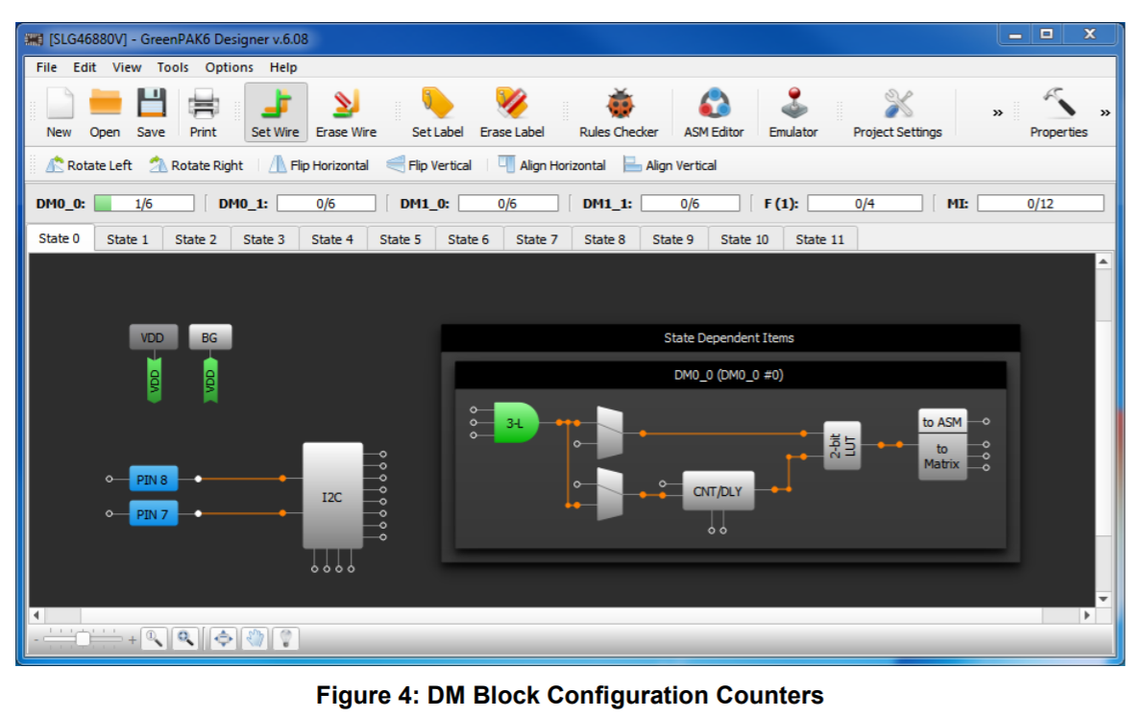Select the PIN 7 block
The image size is (1146, 718).
point(153,514)
